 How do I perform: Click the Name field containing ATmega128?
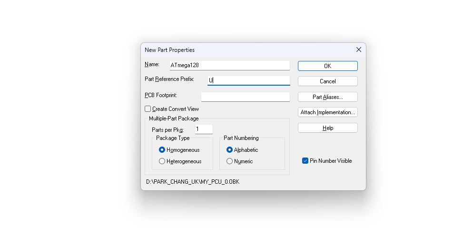click(x=230, y=65)
